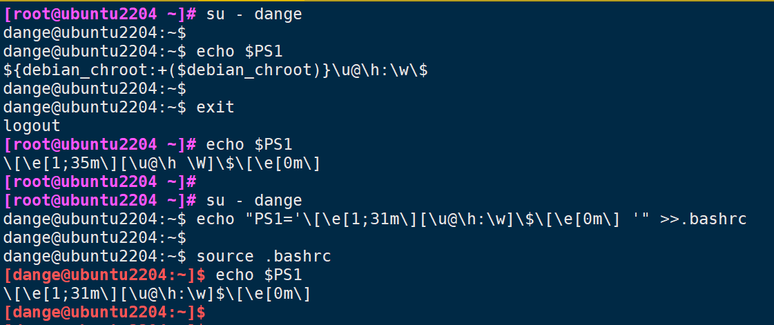Click the empty white prompt under first 'su'

click(95, 33)
